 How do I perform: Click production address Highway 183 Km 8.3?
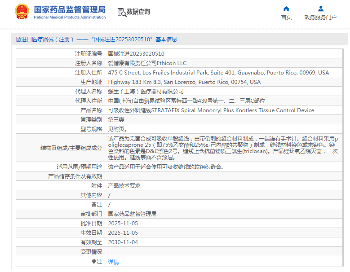coord(184,82)
